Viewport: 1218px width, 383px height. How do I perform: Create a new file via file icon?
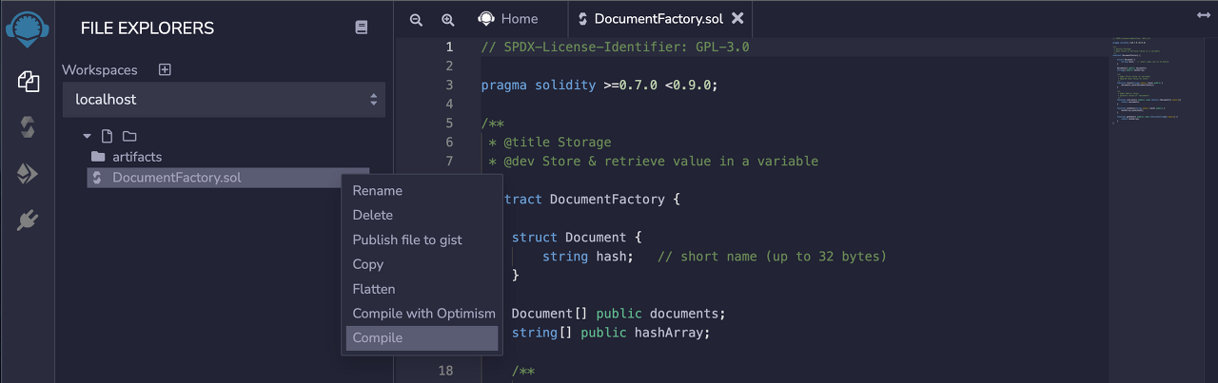click(108, 136)
